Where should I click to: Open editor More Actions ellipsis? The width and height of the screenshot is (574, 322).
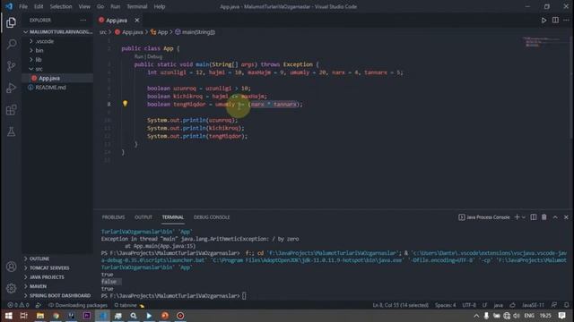[566, 20]
